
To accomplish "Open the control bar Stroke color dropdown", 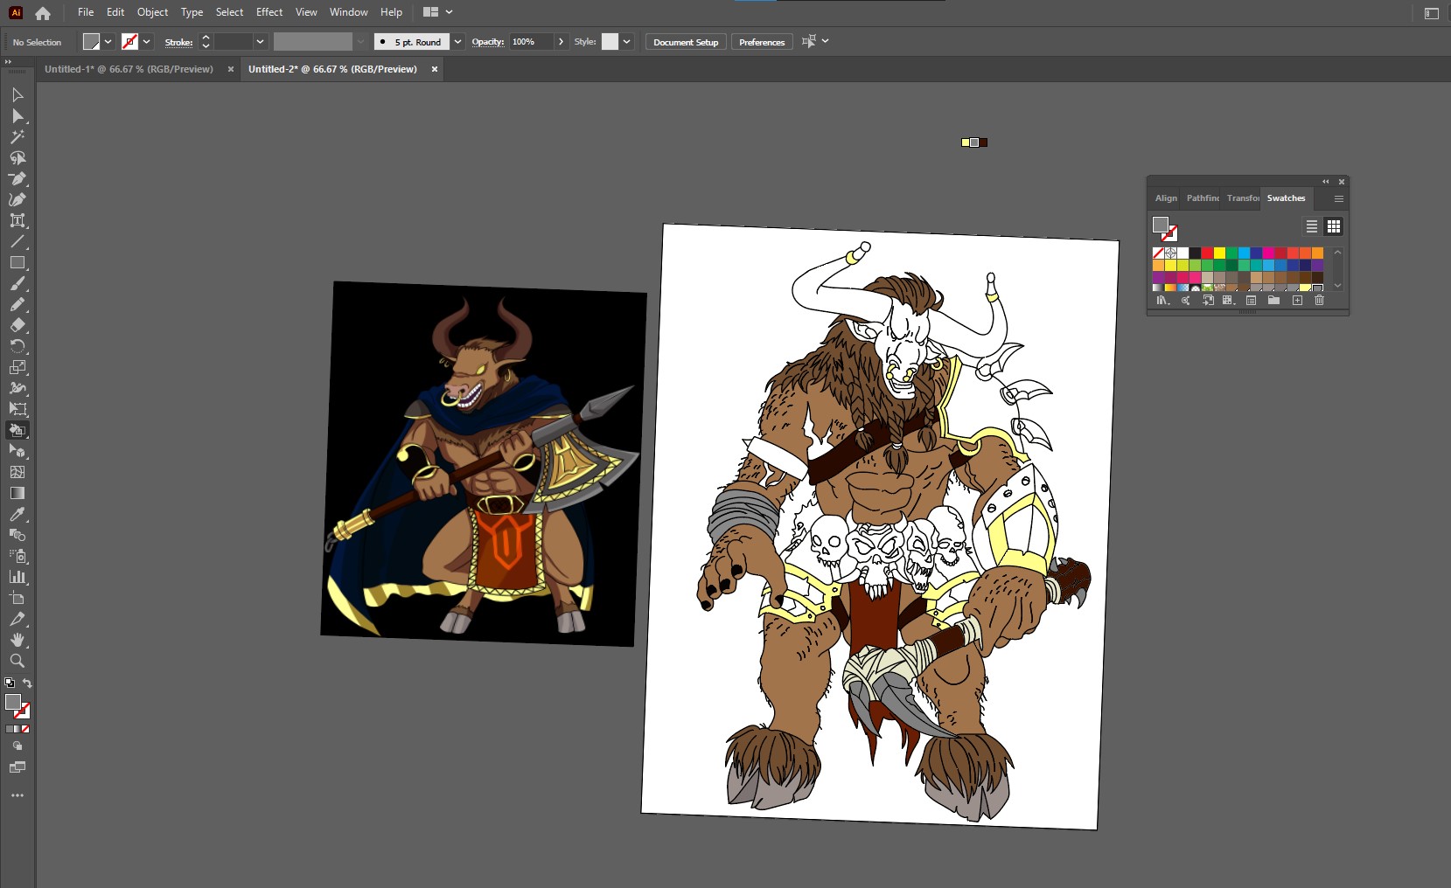I will coord(146,42).
